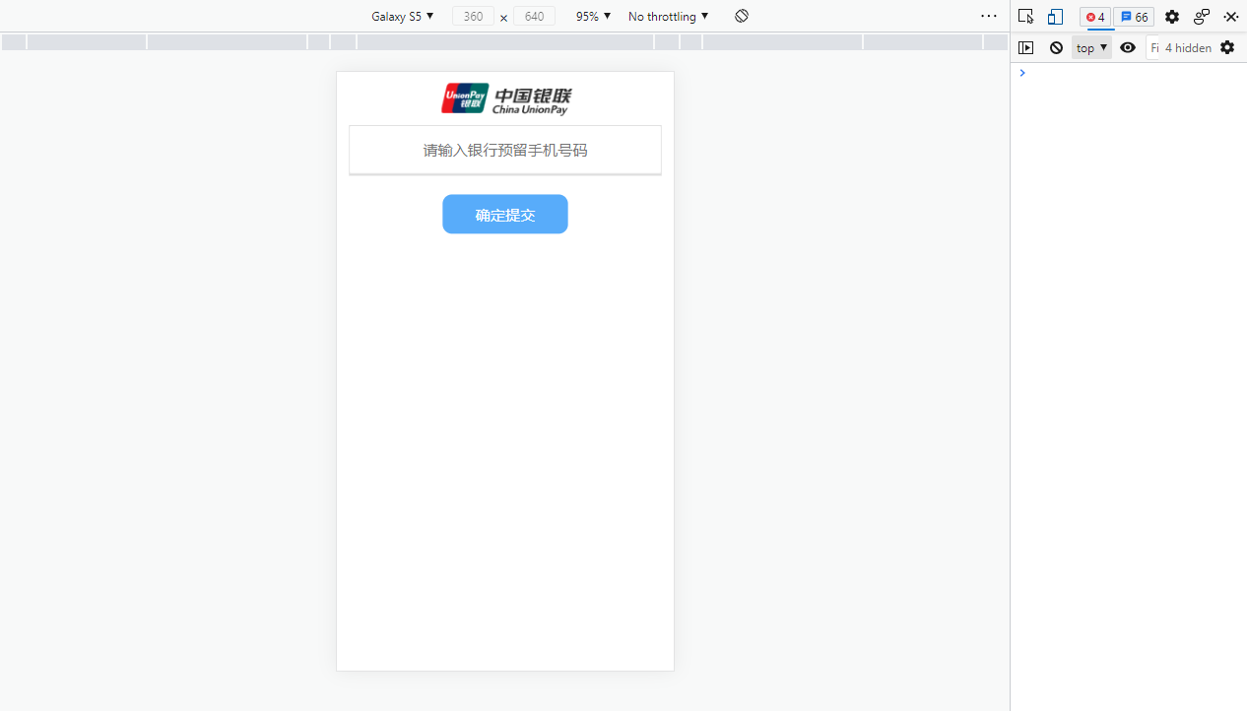Screen dimensions: 1247x711
Task: Click the console filter input field
Action: pyautogui.click(x=1154, y=47)
